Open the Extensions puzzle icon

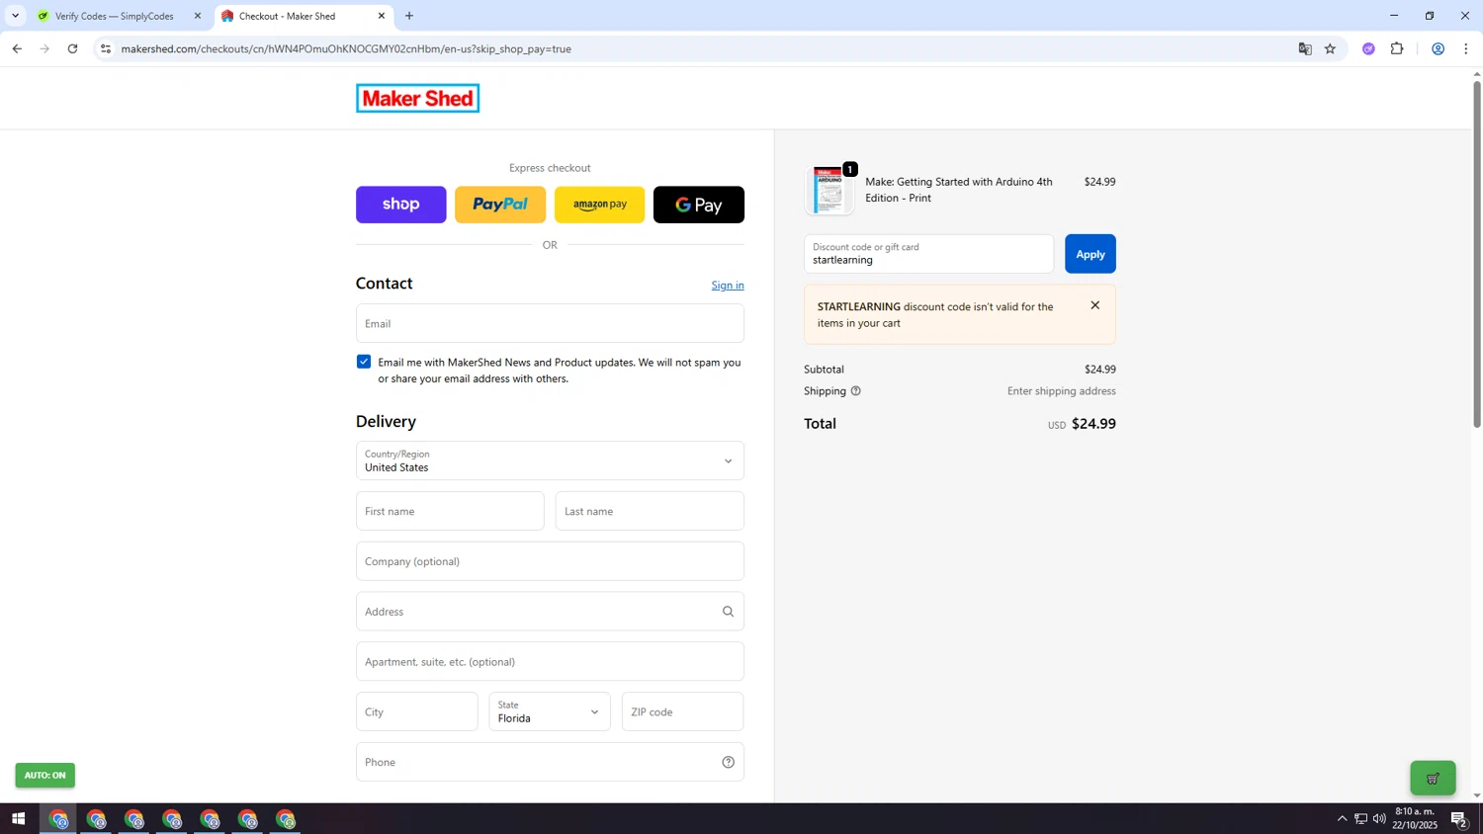[x=1397, y=48]
